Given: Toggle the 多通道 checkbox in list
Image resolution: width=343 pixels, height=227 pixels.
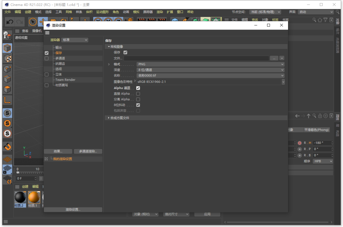Looking at the screenshot, I should pyautogui.click(x=47, y=58).
